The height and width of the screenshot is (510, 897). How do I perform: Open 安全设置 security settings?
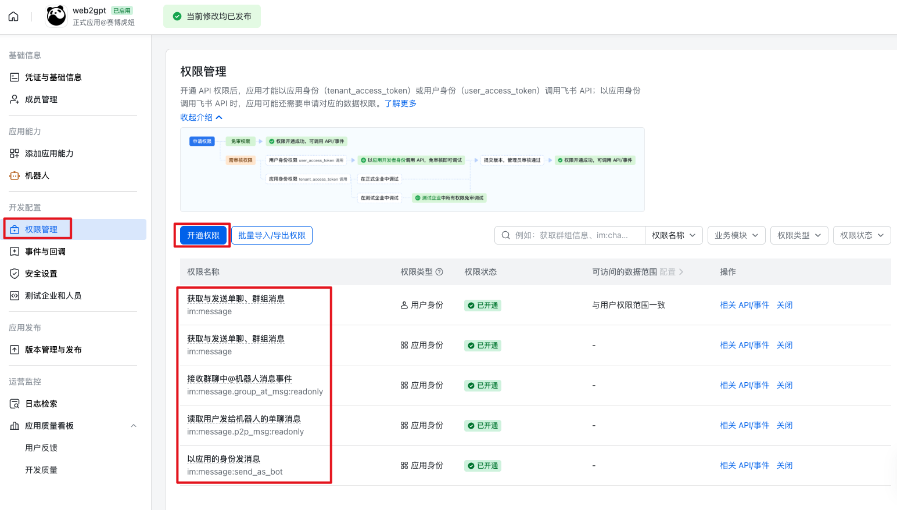[41, 274]
